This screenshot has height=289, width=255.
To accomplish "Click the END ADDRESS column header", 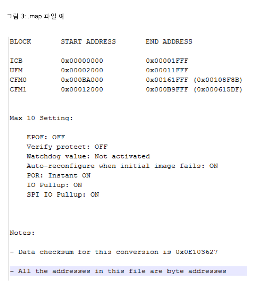I will pyautogui.click(x=169, y=42).
